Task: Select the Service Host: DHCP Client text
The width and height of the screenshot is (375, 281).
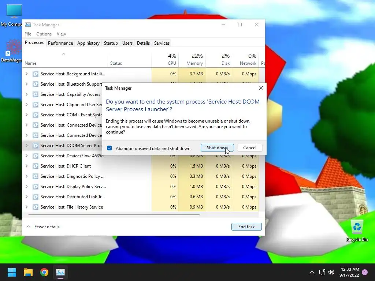Action: (x=66, y=166)
